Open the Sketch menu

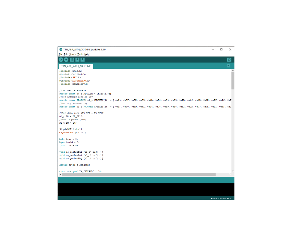(x=73, y=54)
